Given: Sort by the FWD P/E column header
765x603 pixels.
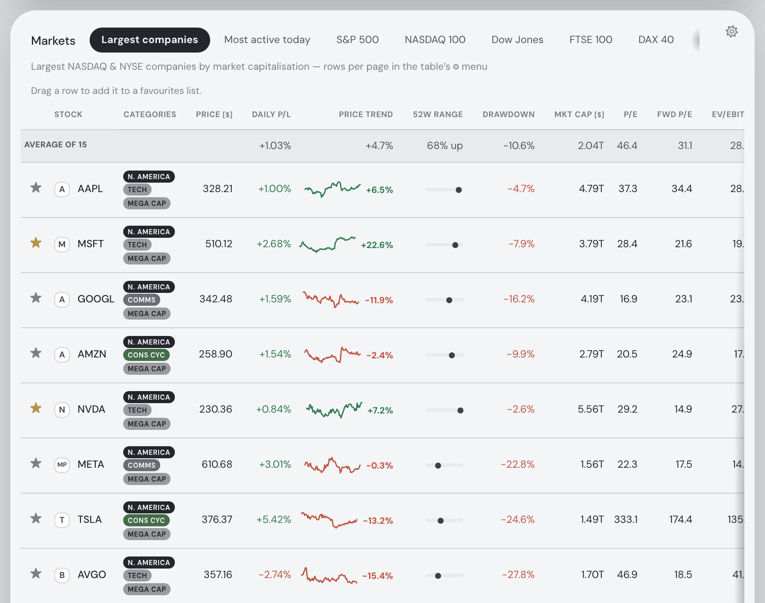Looking at the screenshot, I should (x=675, y=115).
